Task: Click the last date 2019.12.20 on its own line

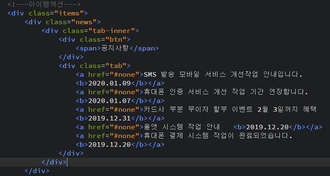Action: click(110, 145)
